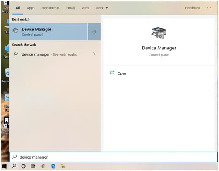Click the Feedback link
This screenshot has height=171, width=219.
point(193,8)
